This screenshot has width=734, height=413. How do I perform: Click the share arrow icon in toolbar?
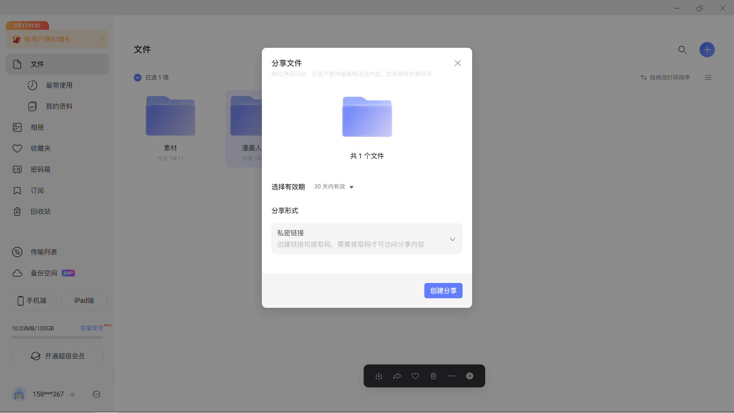point(397,376)
